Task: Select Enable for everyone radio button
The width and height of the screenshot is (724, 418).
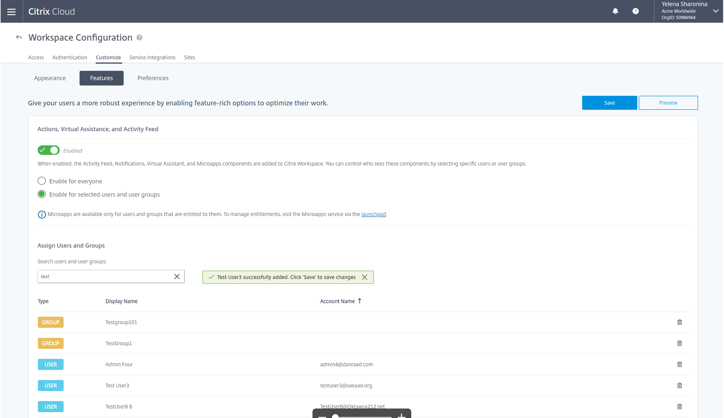Action: point(42,181)
